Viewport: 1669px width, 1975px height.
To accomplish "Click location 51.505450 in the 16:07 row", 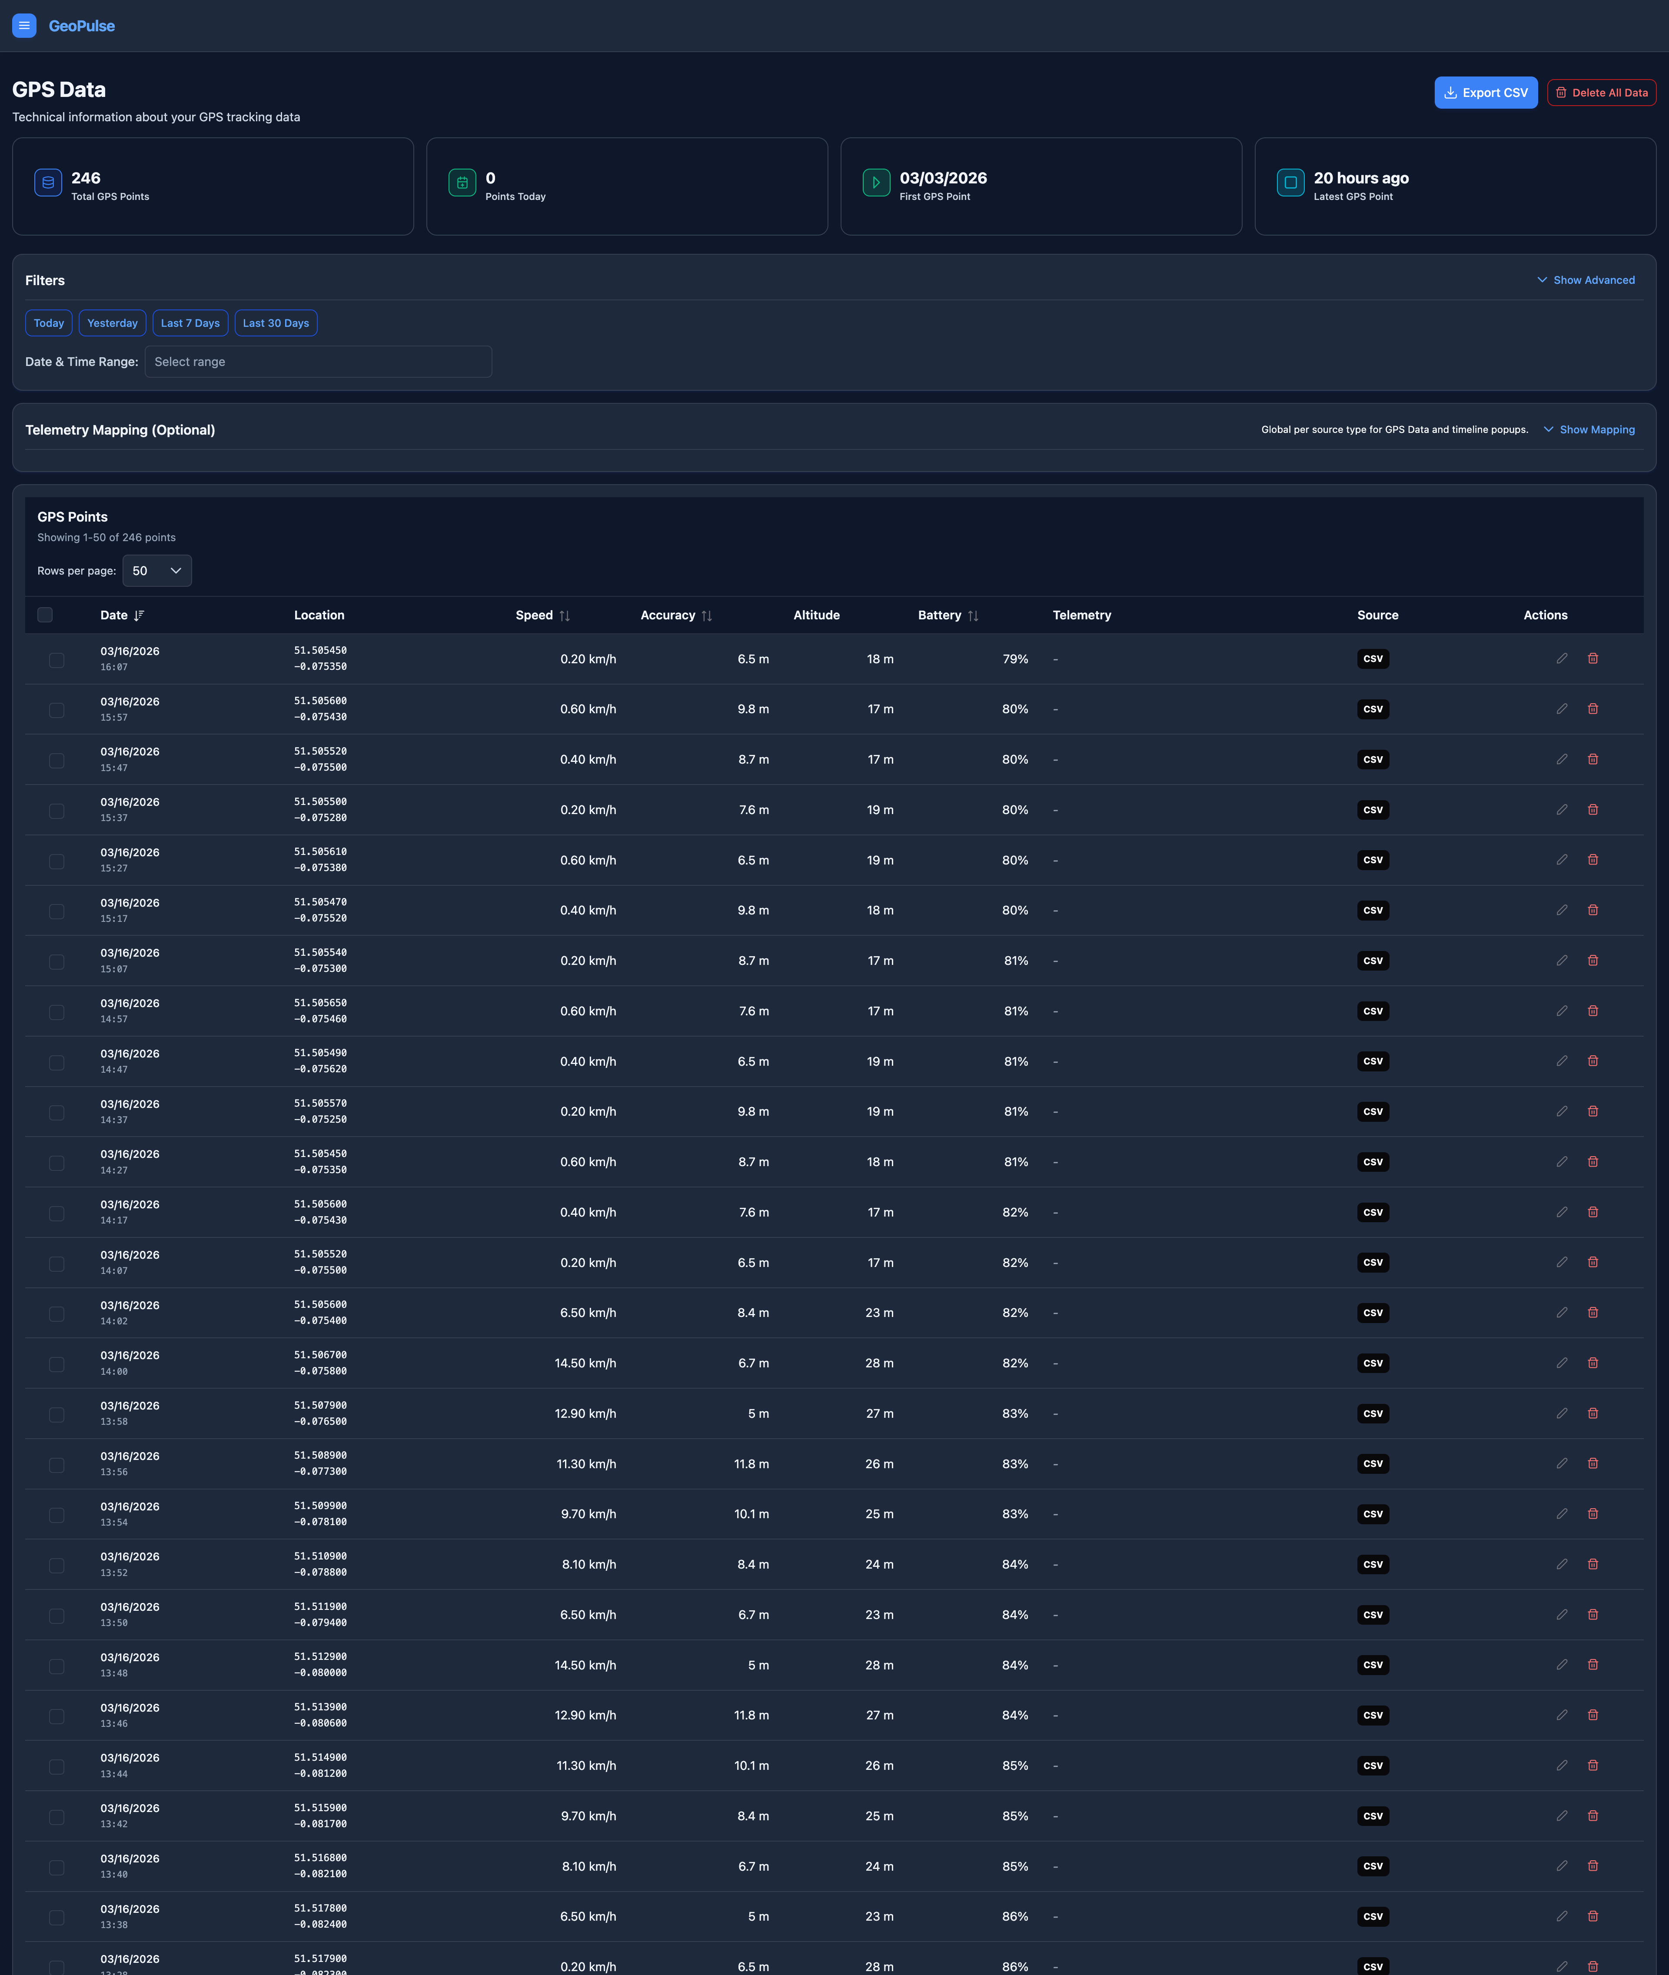I will [x=320, y=650].
